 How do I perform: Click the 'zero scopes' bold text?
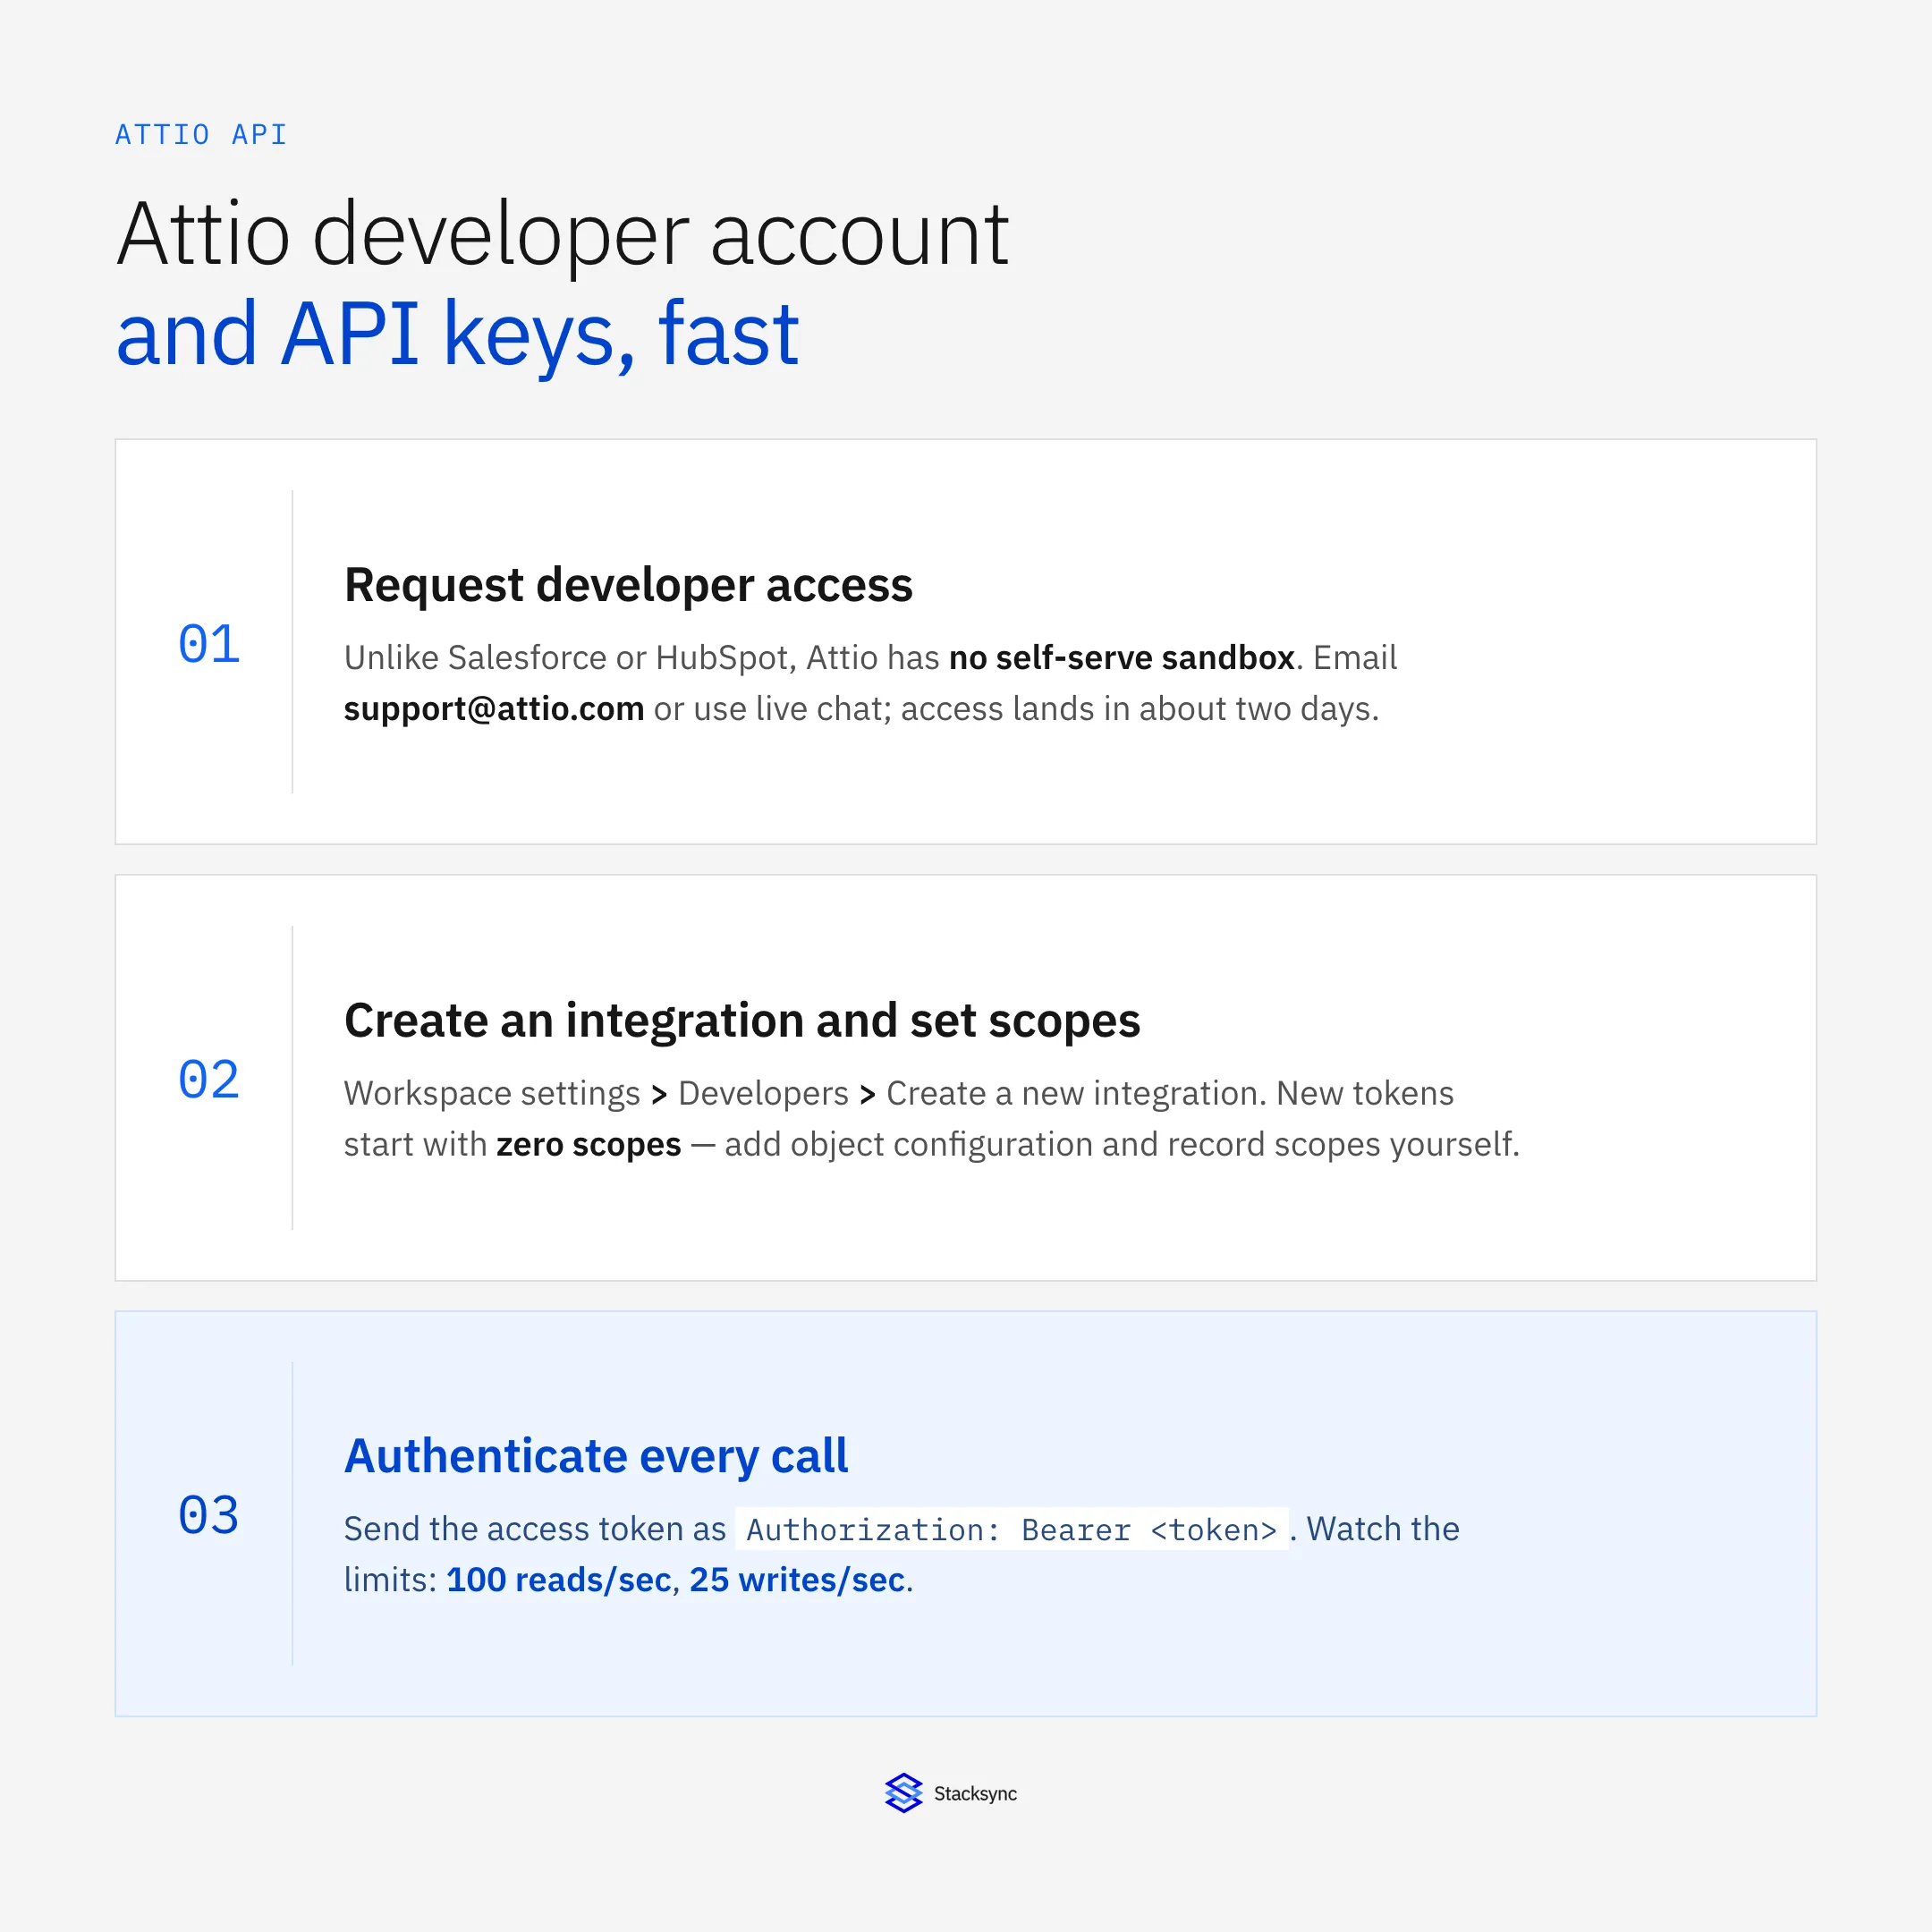point(589,1144)
